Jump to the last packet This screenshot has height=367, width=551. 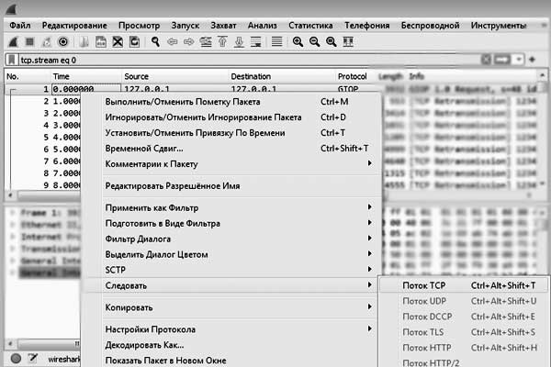tap(239, 42)
